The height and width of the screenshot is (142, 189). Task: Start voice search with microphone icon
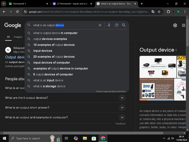coord(109,25)
